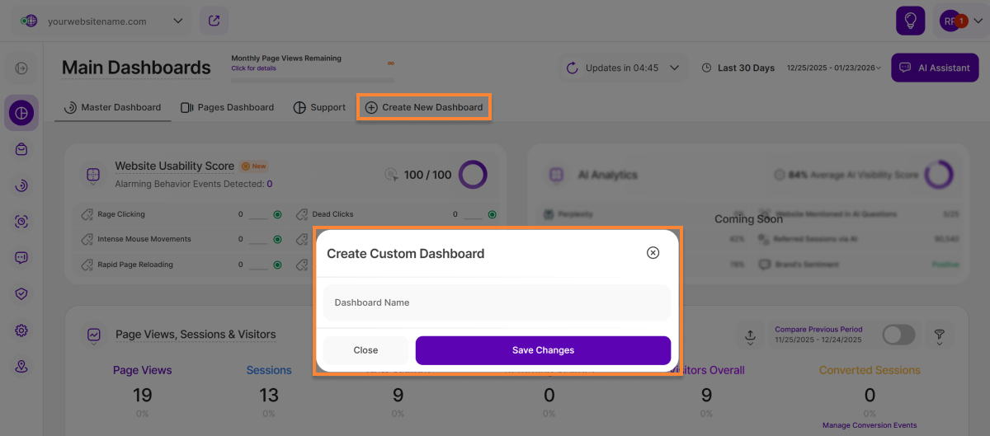Open the settings gear in the sidebar
Image resolution: width=990 pixels, height=436 pixels.
(x=21, y=331)
